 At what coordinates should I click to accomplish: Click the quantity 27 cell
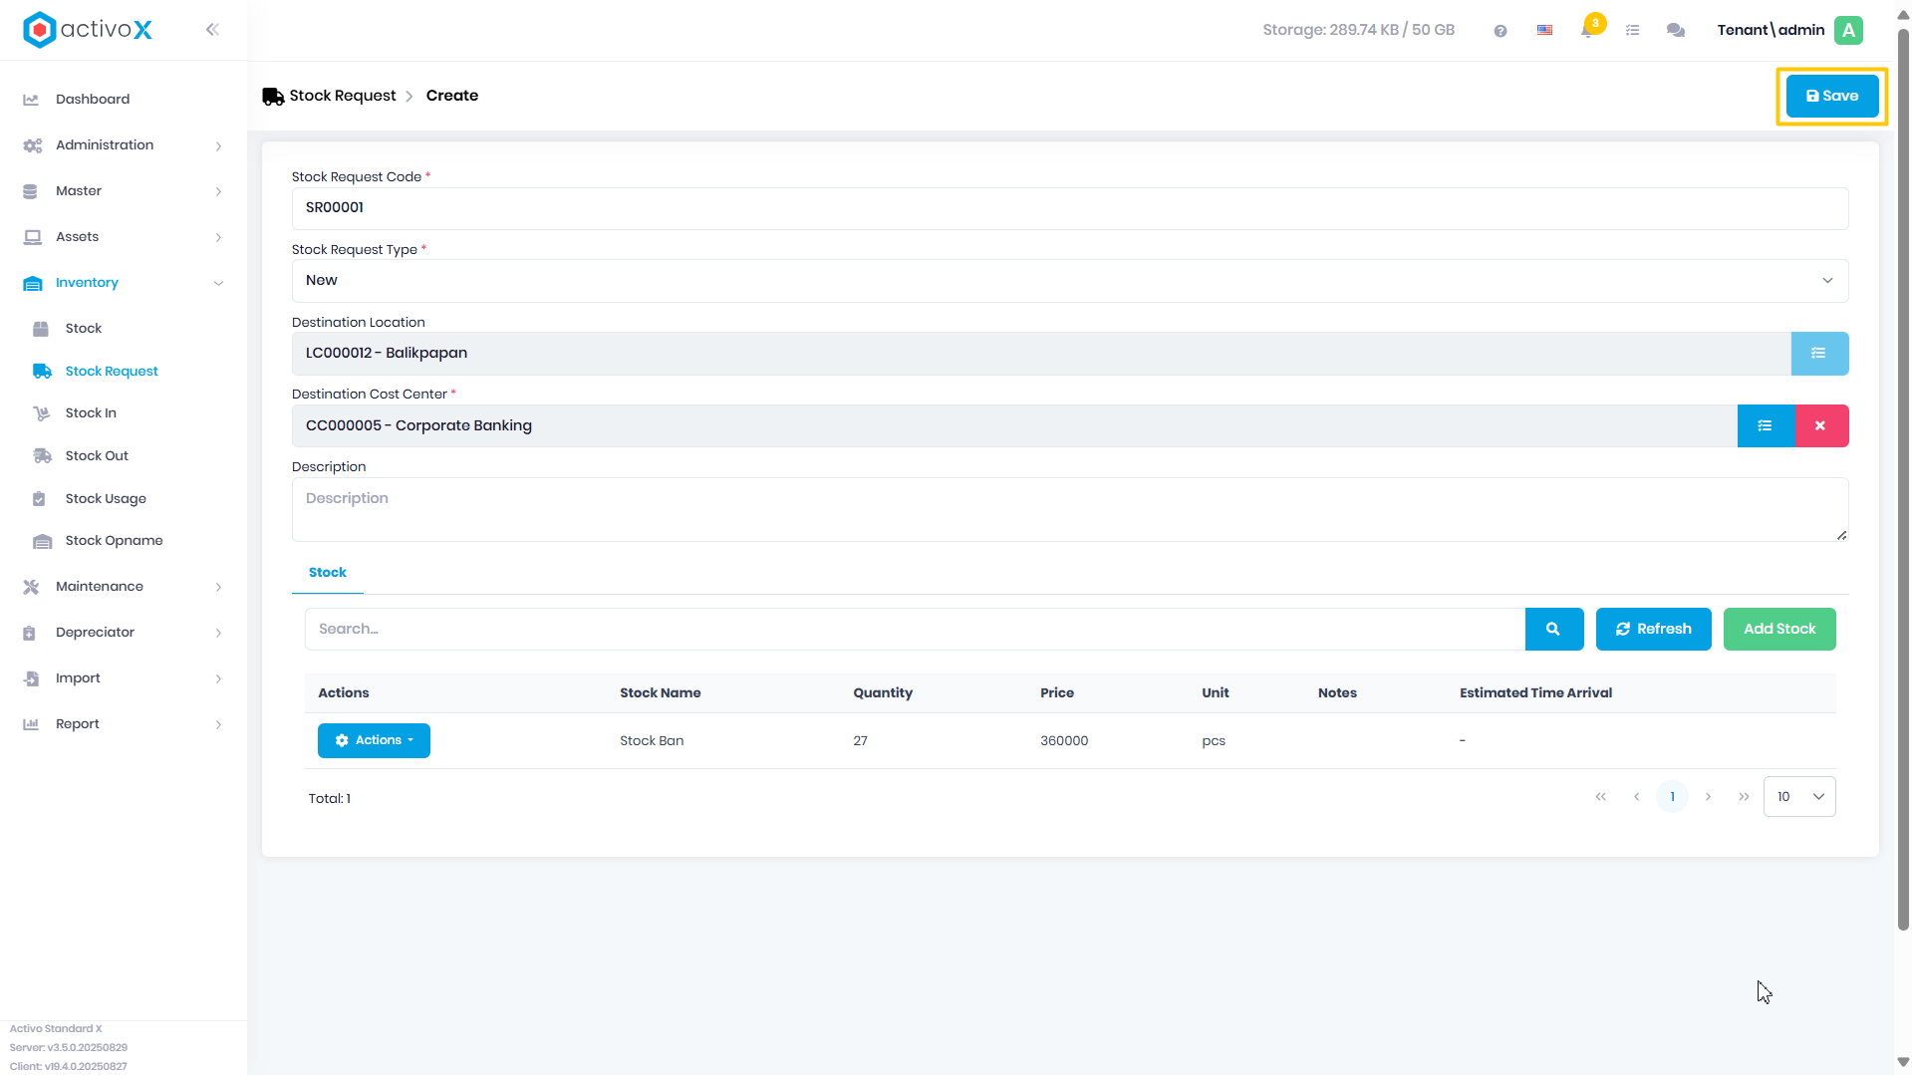pos(860,741)
